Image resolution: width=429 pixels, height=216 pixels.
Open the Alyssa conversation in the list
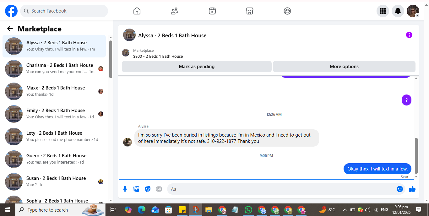pyautogui.click(x=54, y=46)
